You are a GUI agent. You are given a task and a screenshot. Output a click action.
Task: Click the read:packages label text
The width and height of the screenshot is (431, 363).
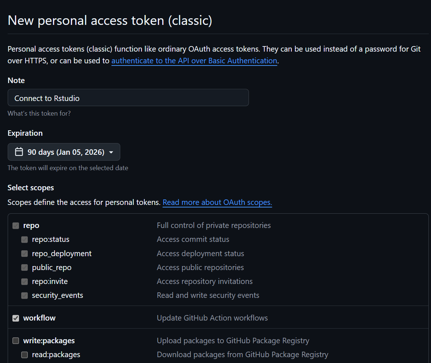[56, 355]
